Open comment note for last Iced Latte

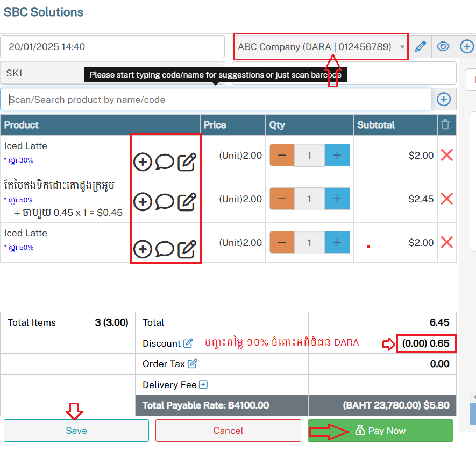tap(165, 249)
